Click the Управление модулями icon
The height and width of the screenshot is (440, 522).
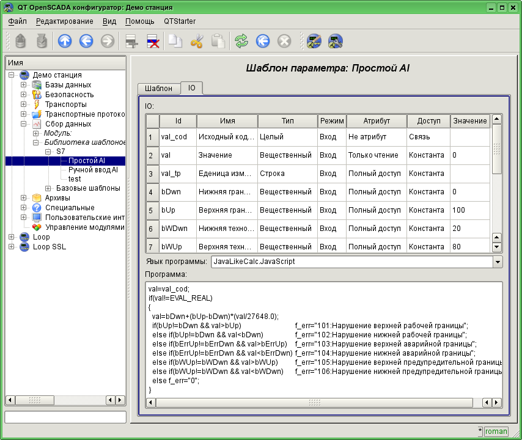tap(37, 227)
